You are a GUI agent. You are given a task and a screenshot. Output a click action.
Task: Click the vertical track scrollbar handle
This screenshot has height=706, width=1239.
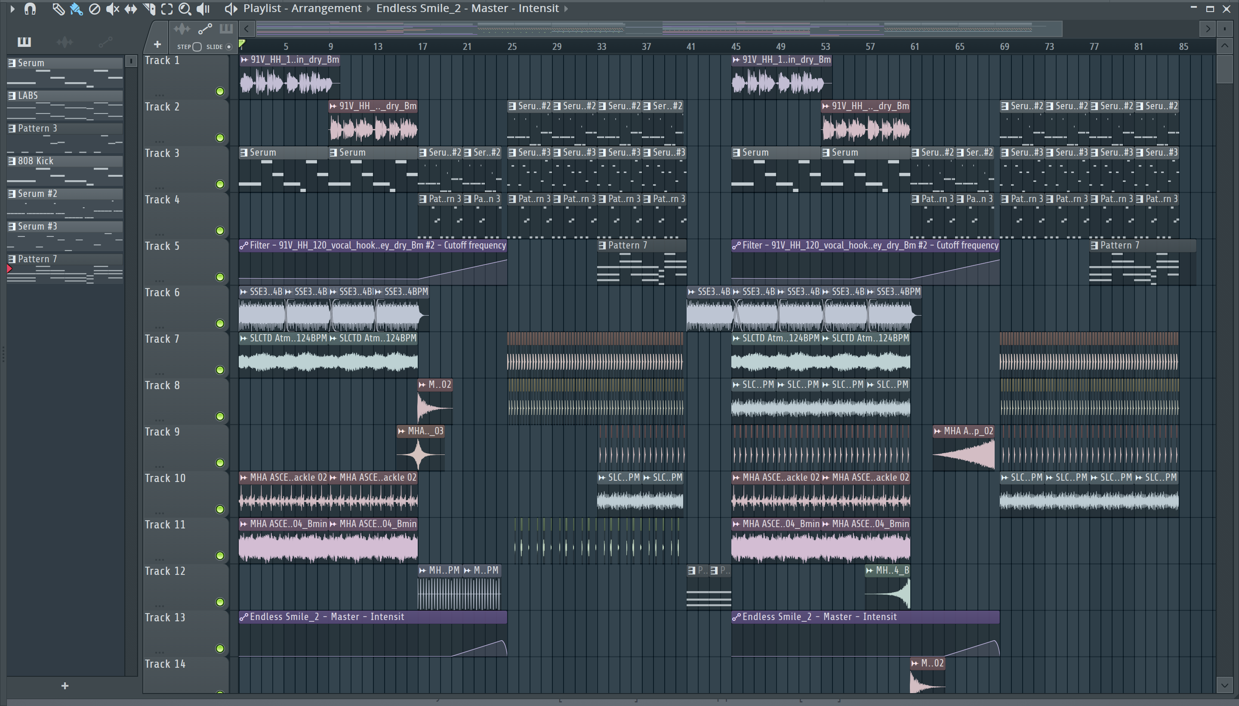pos(1224,69)
